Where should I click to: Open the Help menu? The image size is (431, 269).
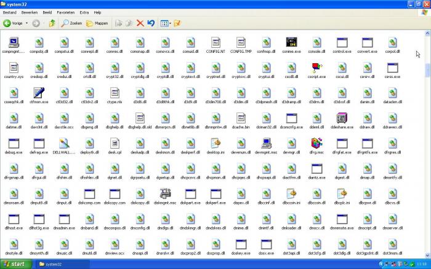[x=97, y=12]
